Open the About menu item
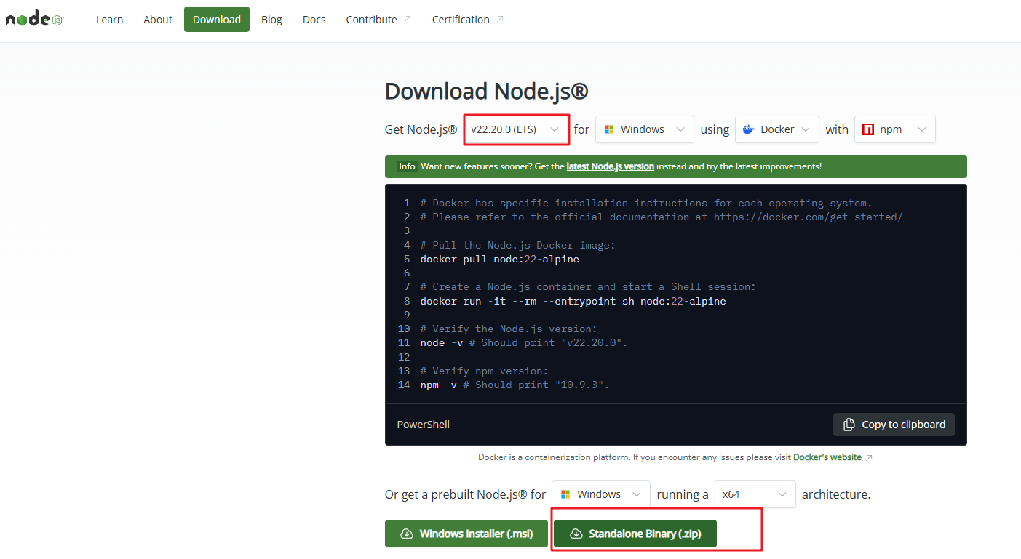Image resolution: width=1021 pixels, height=559 pixels. point(158,20)
